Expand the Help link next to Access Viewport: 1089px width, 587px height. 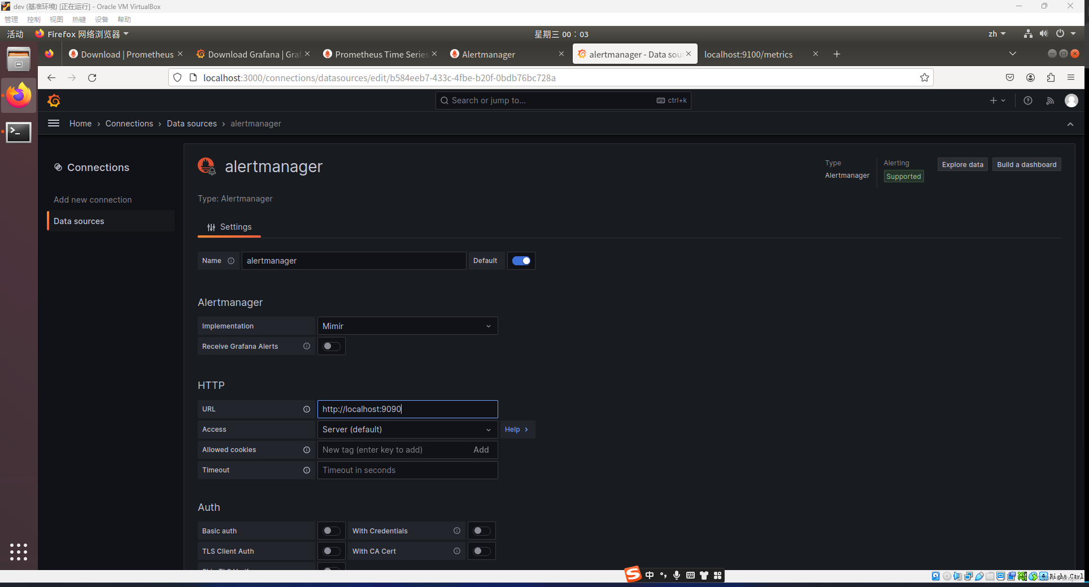(x=517, y=430)
